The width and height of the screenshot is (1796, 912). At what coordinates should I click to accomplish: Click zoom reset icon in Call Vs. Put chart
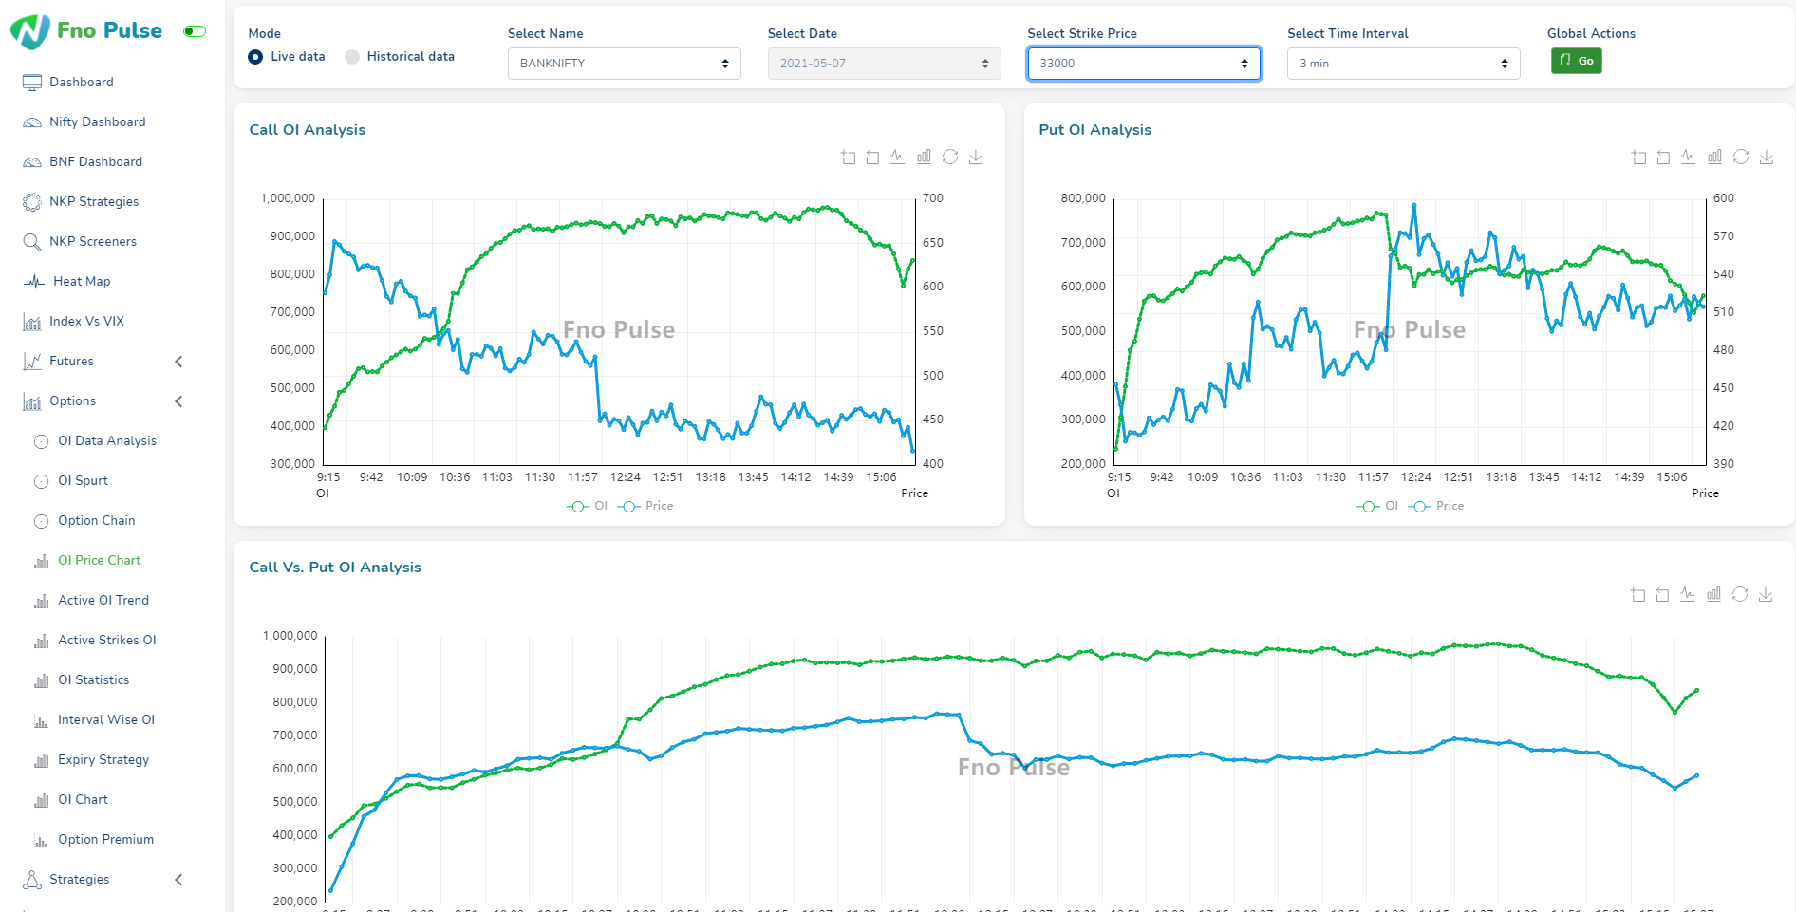1662,594
